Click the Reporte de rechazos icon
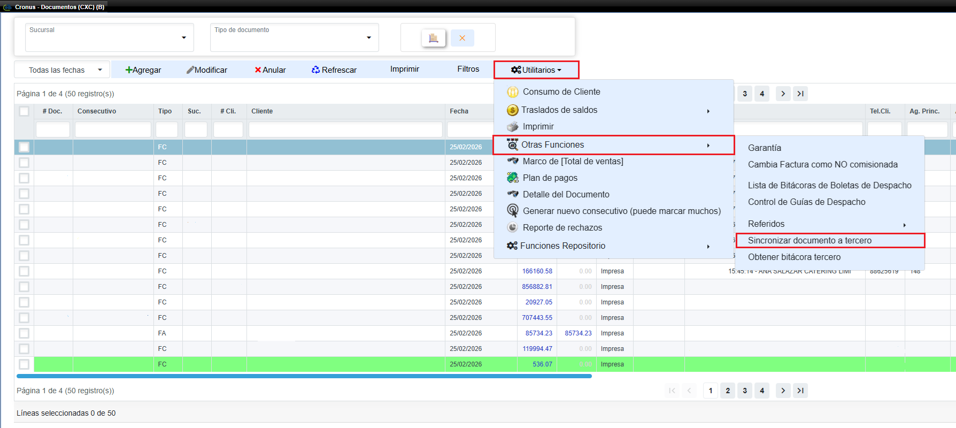Screen dimensions: 956x428 pos(512,227)
